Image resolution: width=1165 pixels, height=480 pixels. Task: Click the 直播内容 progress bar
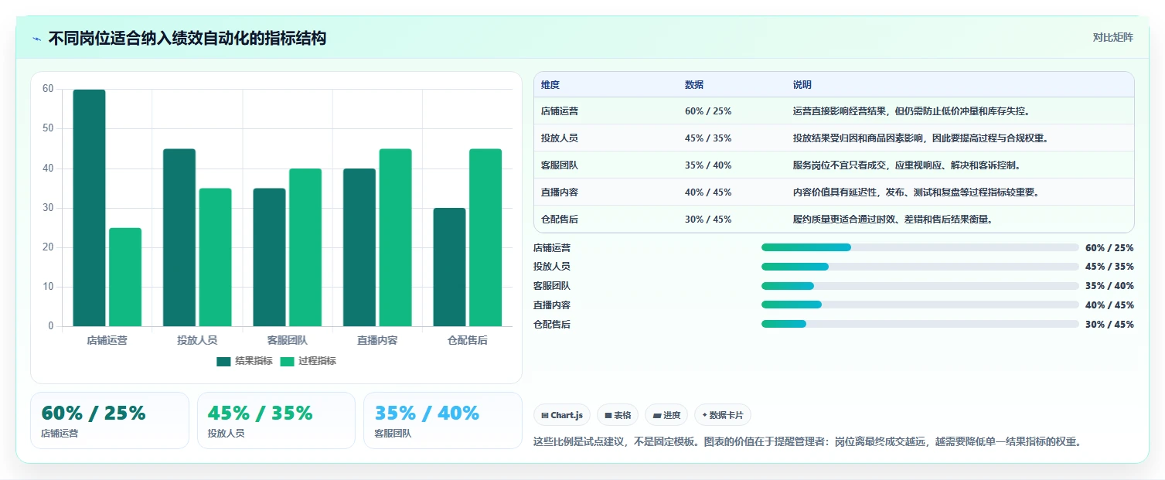[x=920, y=305]
